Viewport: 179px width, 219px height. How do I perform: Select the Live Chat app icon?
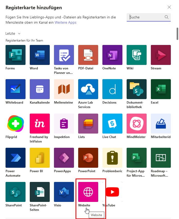[112, 124]
